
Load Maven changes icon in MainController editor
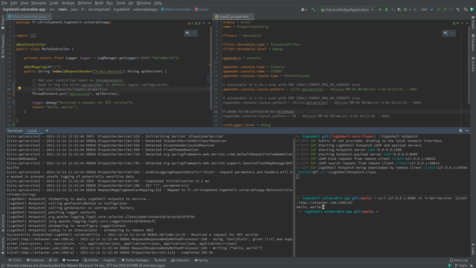pos(188,33)
